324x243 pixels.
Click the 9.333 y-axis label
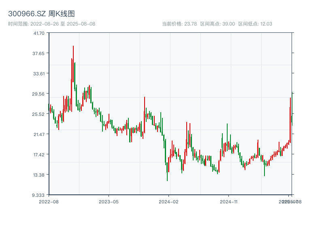pos(39,195)
